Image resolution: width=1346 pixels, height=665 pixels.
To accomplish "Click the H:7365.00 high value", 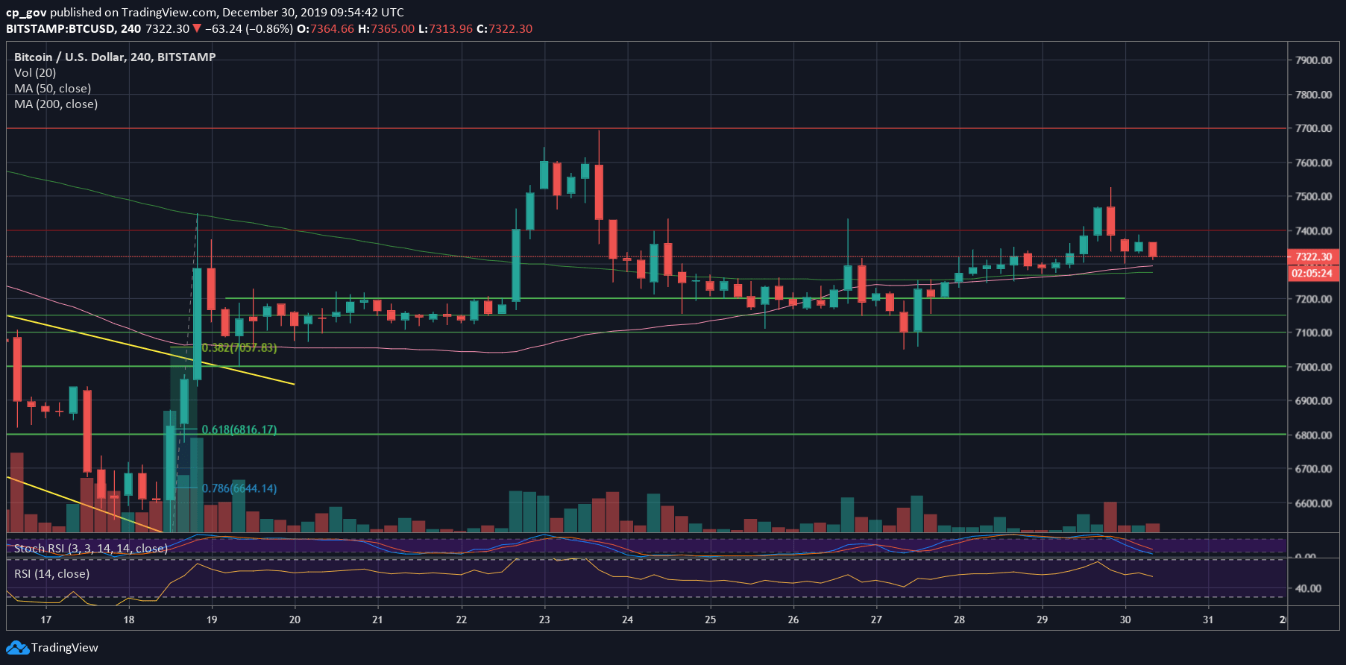I will coord(386,29).
